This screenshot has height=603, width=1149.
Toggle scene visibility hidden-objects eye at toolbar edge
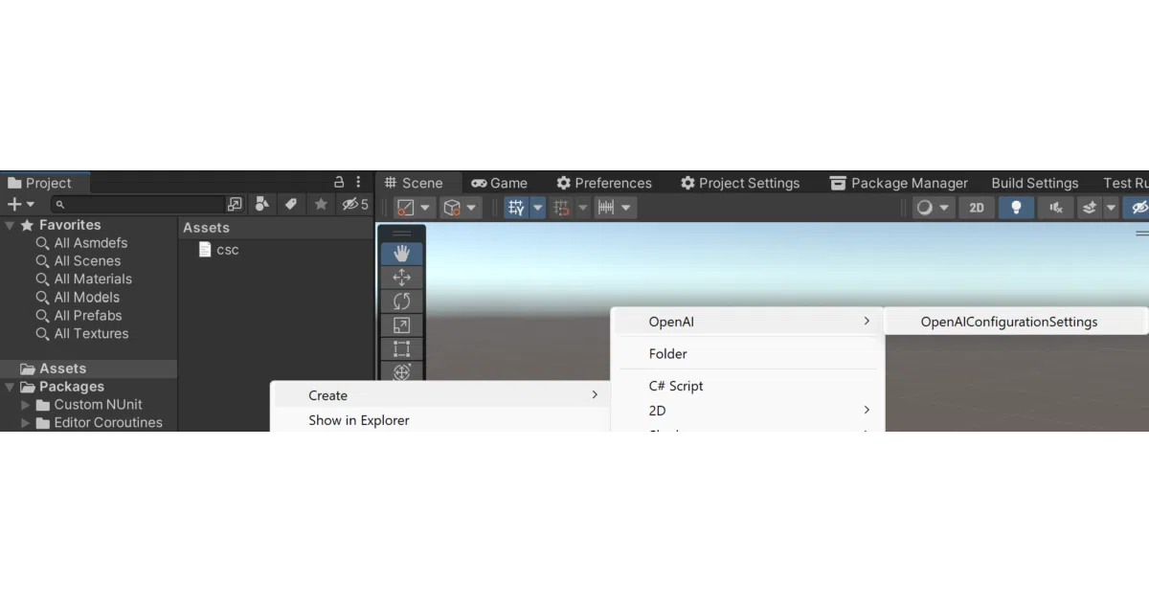(1138, 208)
